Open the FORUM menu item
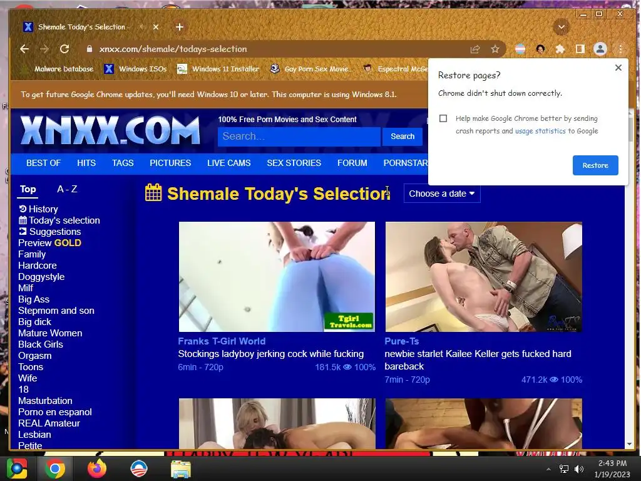641x481 pixels. tap(352, 163)
